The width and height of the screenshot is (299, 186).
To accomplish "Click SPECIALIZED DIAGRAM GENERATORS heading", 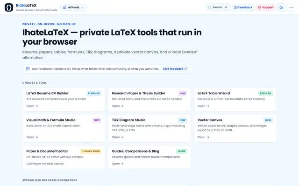I will (x=50, y=180).
